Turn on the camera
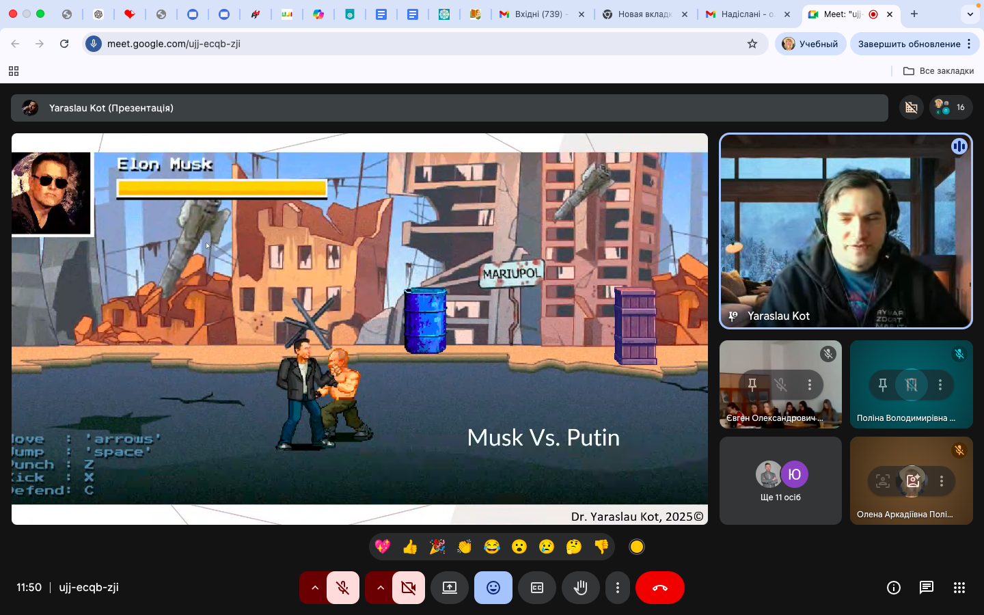984x615 pixels. click(409, 588)
